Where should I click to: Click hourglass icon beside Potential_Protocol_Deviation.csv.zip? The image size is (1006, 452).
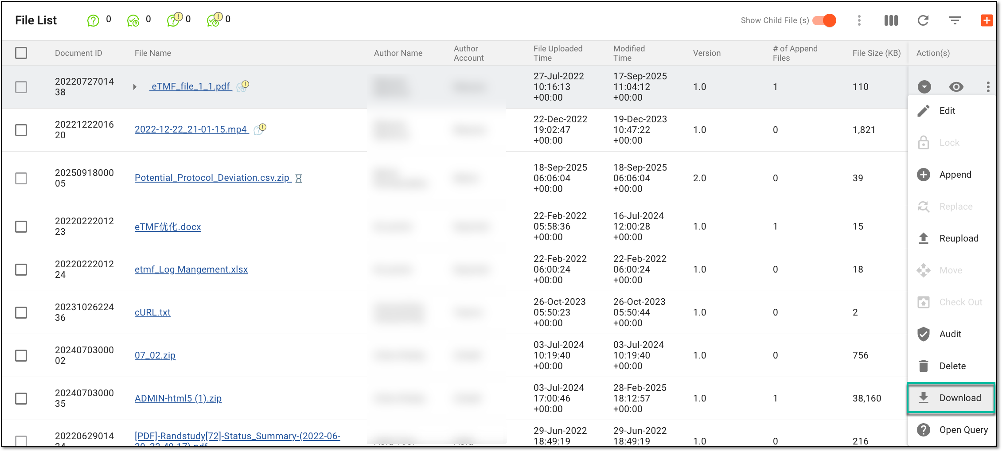[x=299, y=178]
